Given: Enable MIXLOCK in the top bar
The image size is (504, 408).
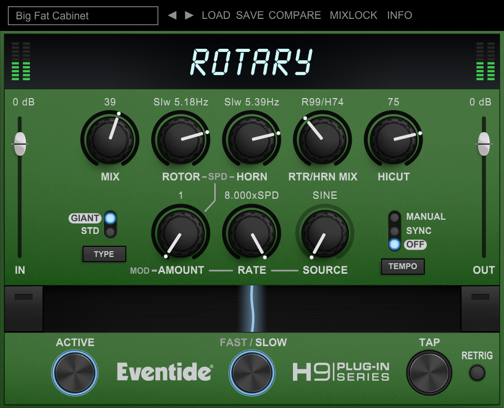Looking at the screenshot, I should click(x=353, y=15).
